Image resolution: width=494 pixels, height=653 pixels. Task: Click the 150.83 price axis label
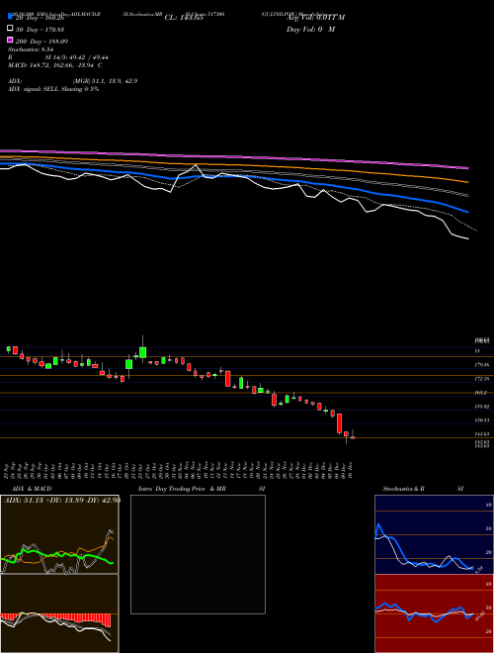click(x=482, y=420)
